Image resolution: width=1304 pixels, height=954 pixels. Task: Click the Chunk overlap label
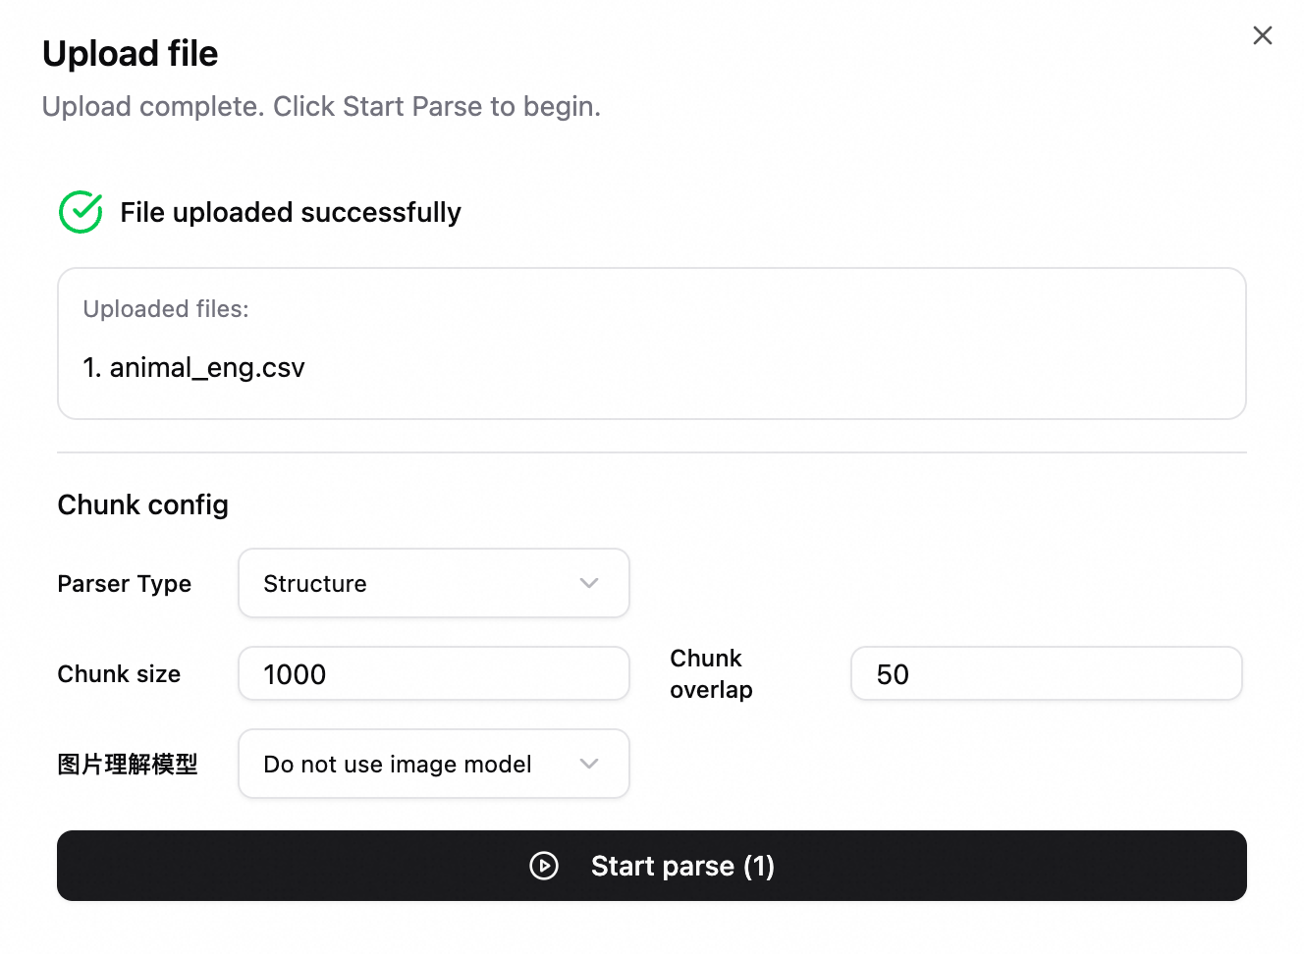coord(711,673)
